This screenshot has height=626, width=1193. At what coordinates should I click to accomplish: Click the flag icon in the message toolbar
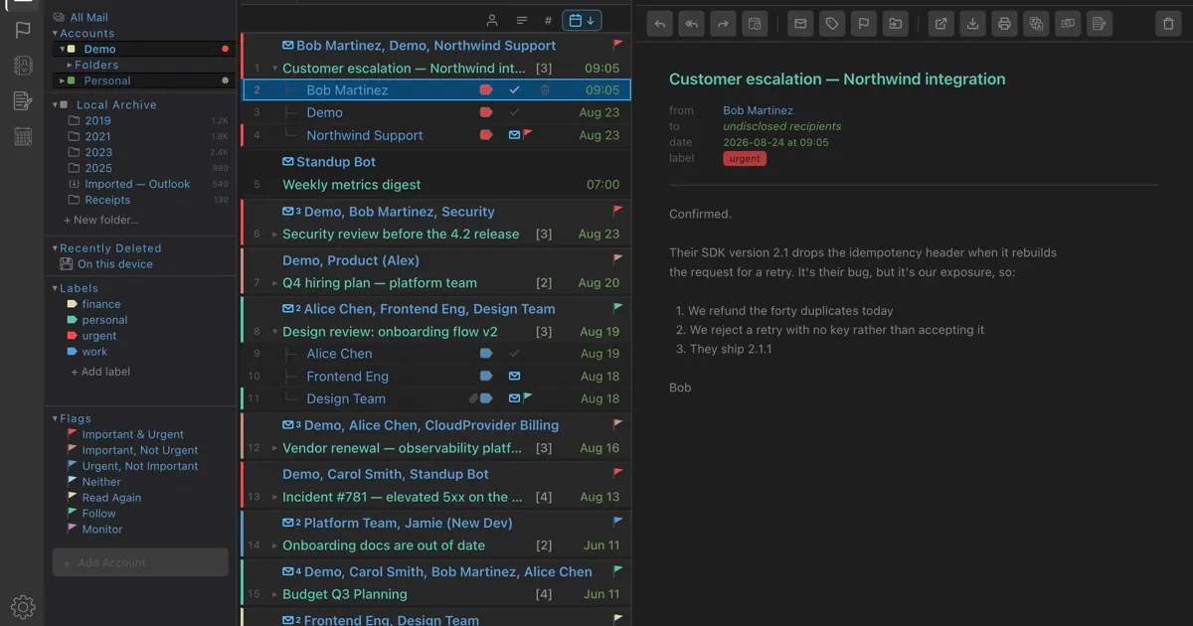click(863, 23)
